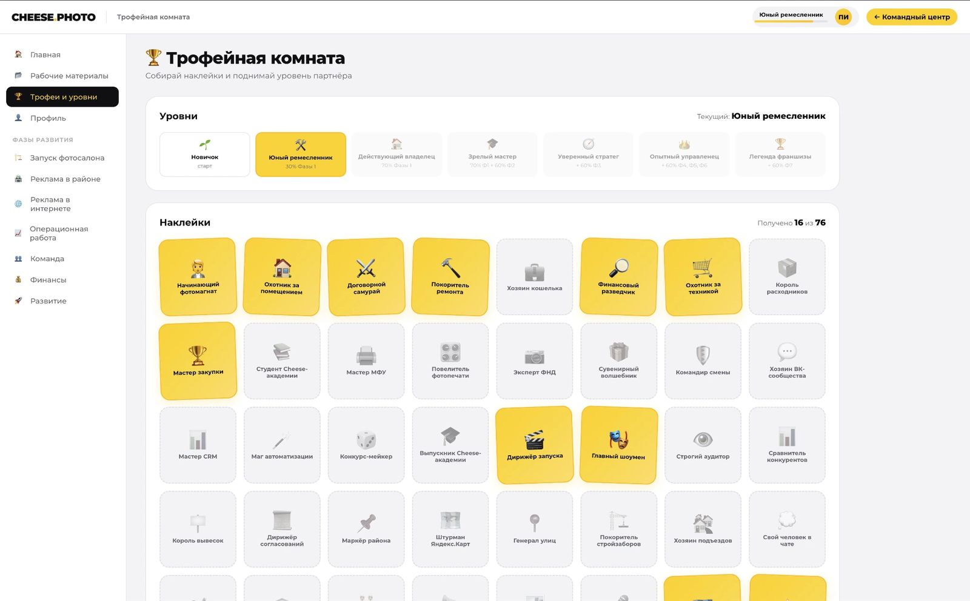Click the Мастер CRM sticker

198,445
